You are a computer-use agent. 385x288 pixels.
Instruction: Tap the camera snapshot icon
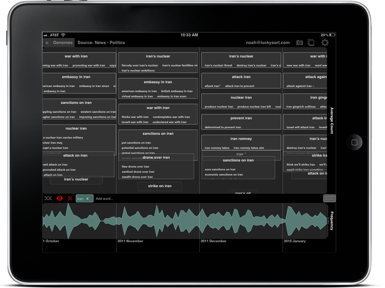(x=299, y=43)
